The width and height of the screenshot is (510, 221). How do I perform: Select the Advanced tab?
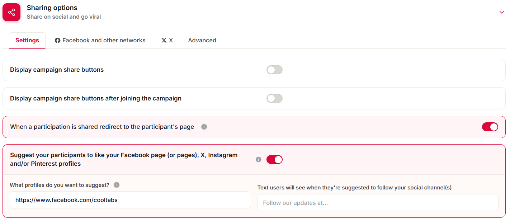[x=202, y=41]
